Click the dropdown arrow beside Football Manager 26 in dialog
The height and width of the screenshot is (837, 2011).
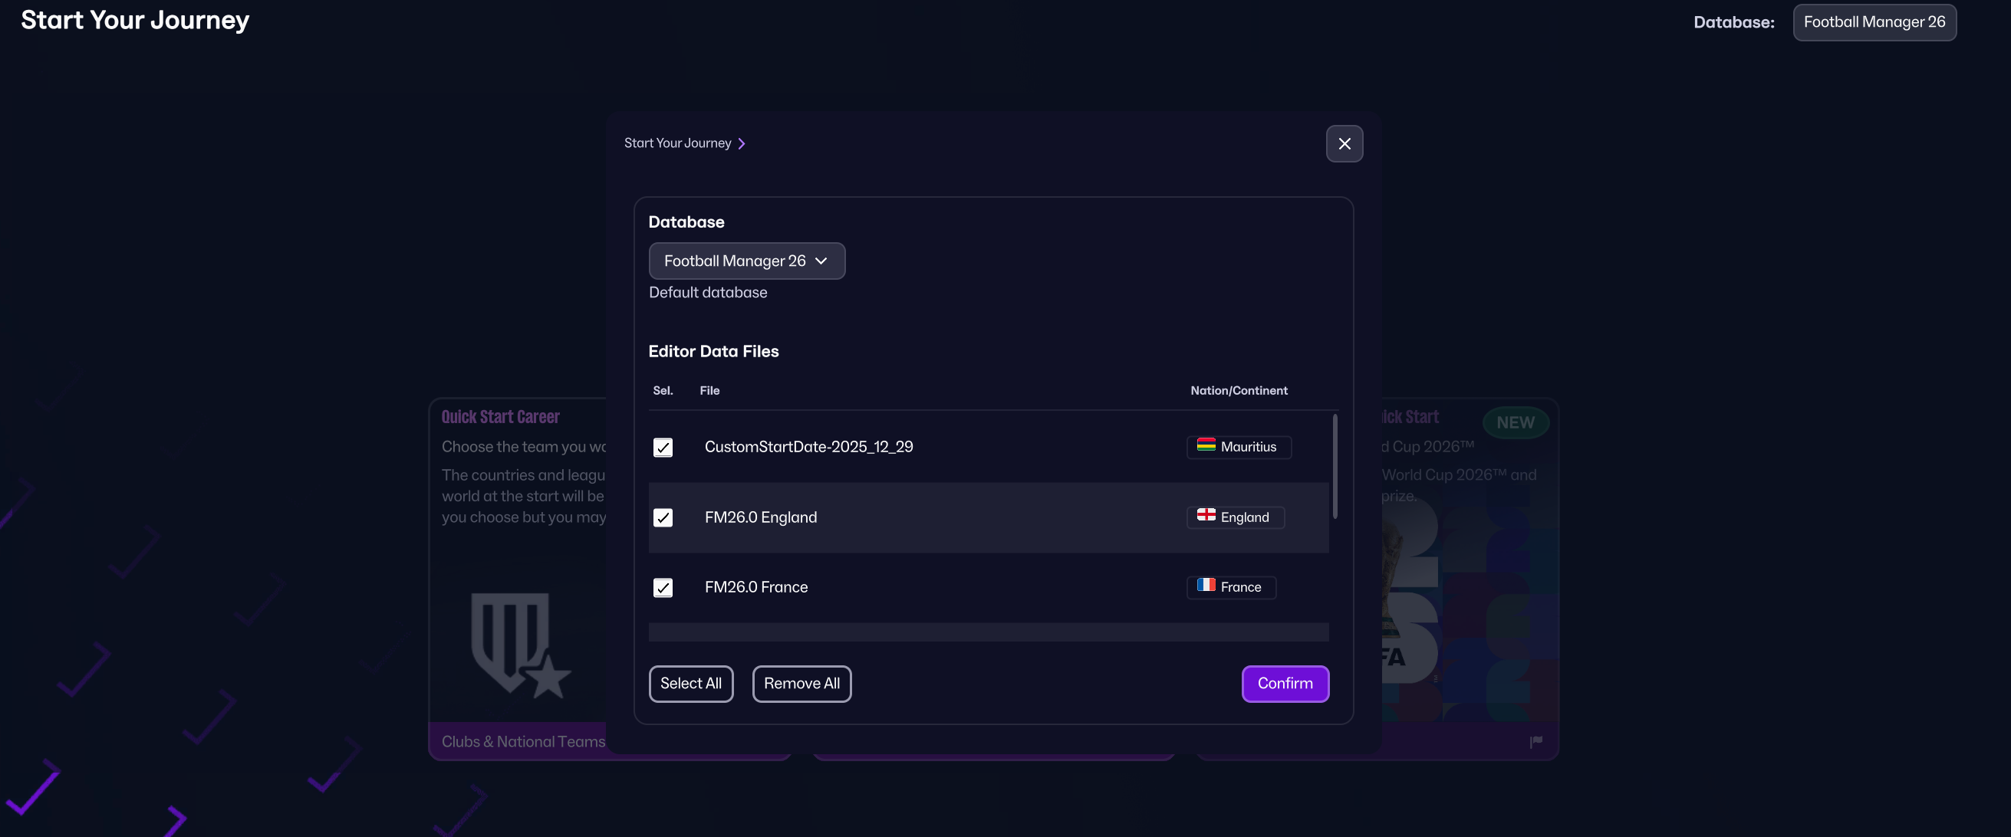[821, 261]
